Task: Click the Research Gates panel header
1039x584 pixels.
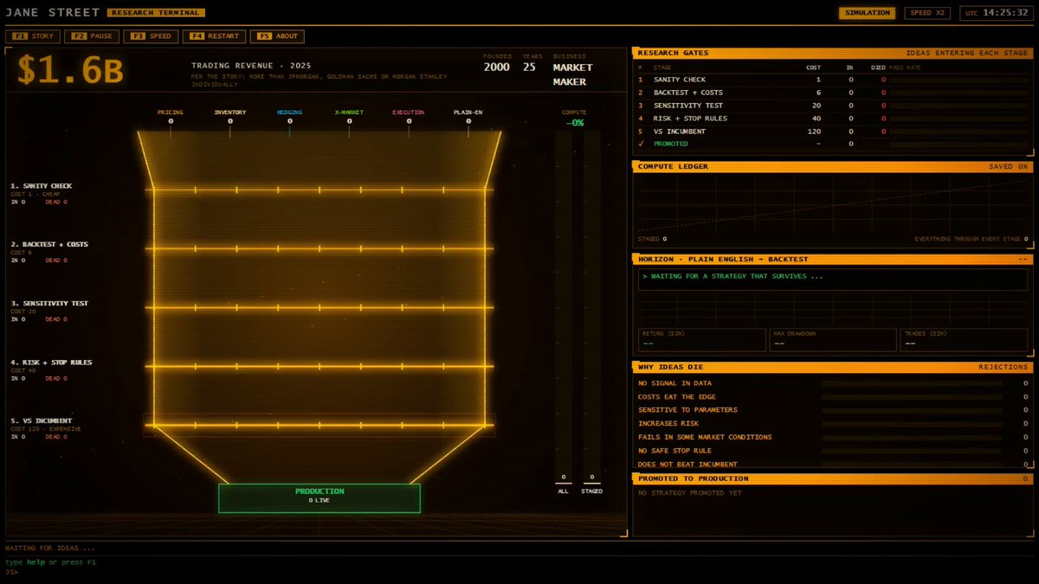Action: coord(833,53)
